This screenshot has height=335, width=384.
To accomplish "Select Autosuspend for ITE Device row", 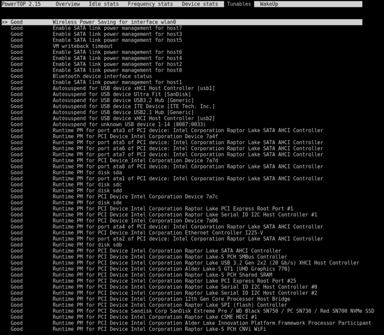I will pos(113,106).
